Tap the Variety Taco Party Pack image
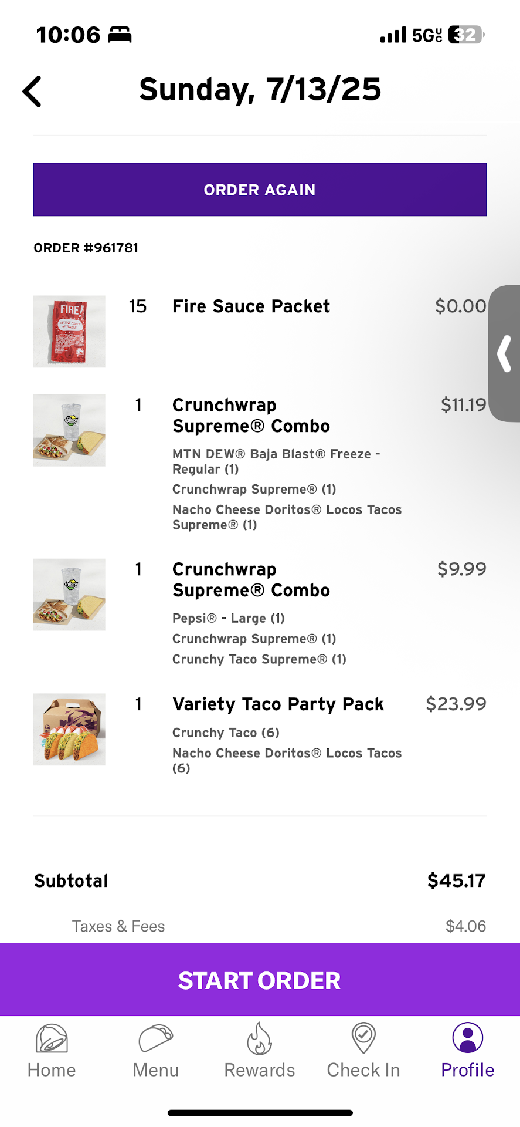 coord(69,730)
